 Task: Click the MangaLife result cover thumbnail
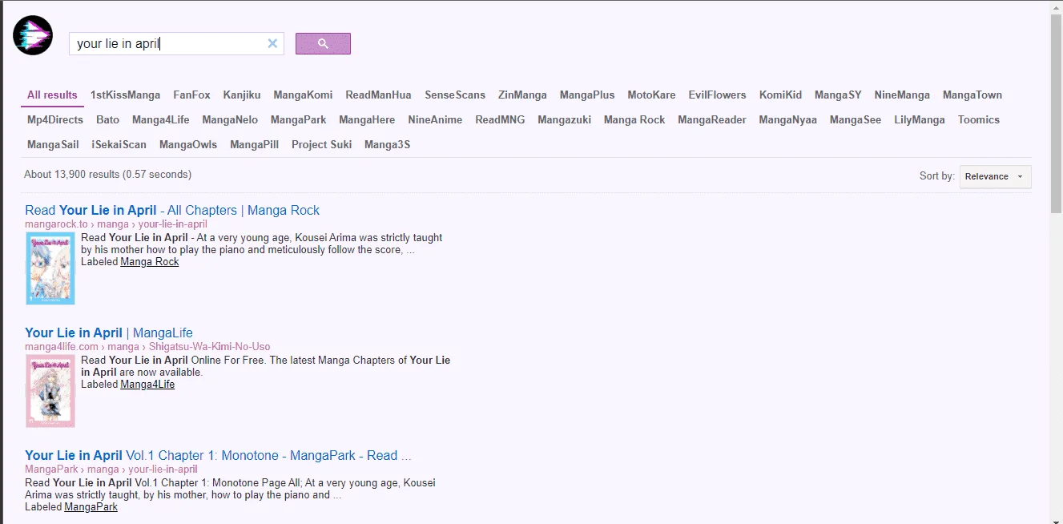(x=50, y=391)
